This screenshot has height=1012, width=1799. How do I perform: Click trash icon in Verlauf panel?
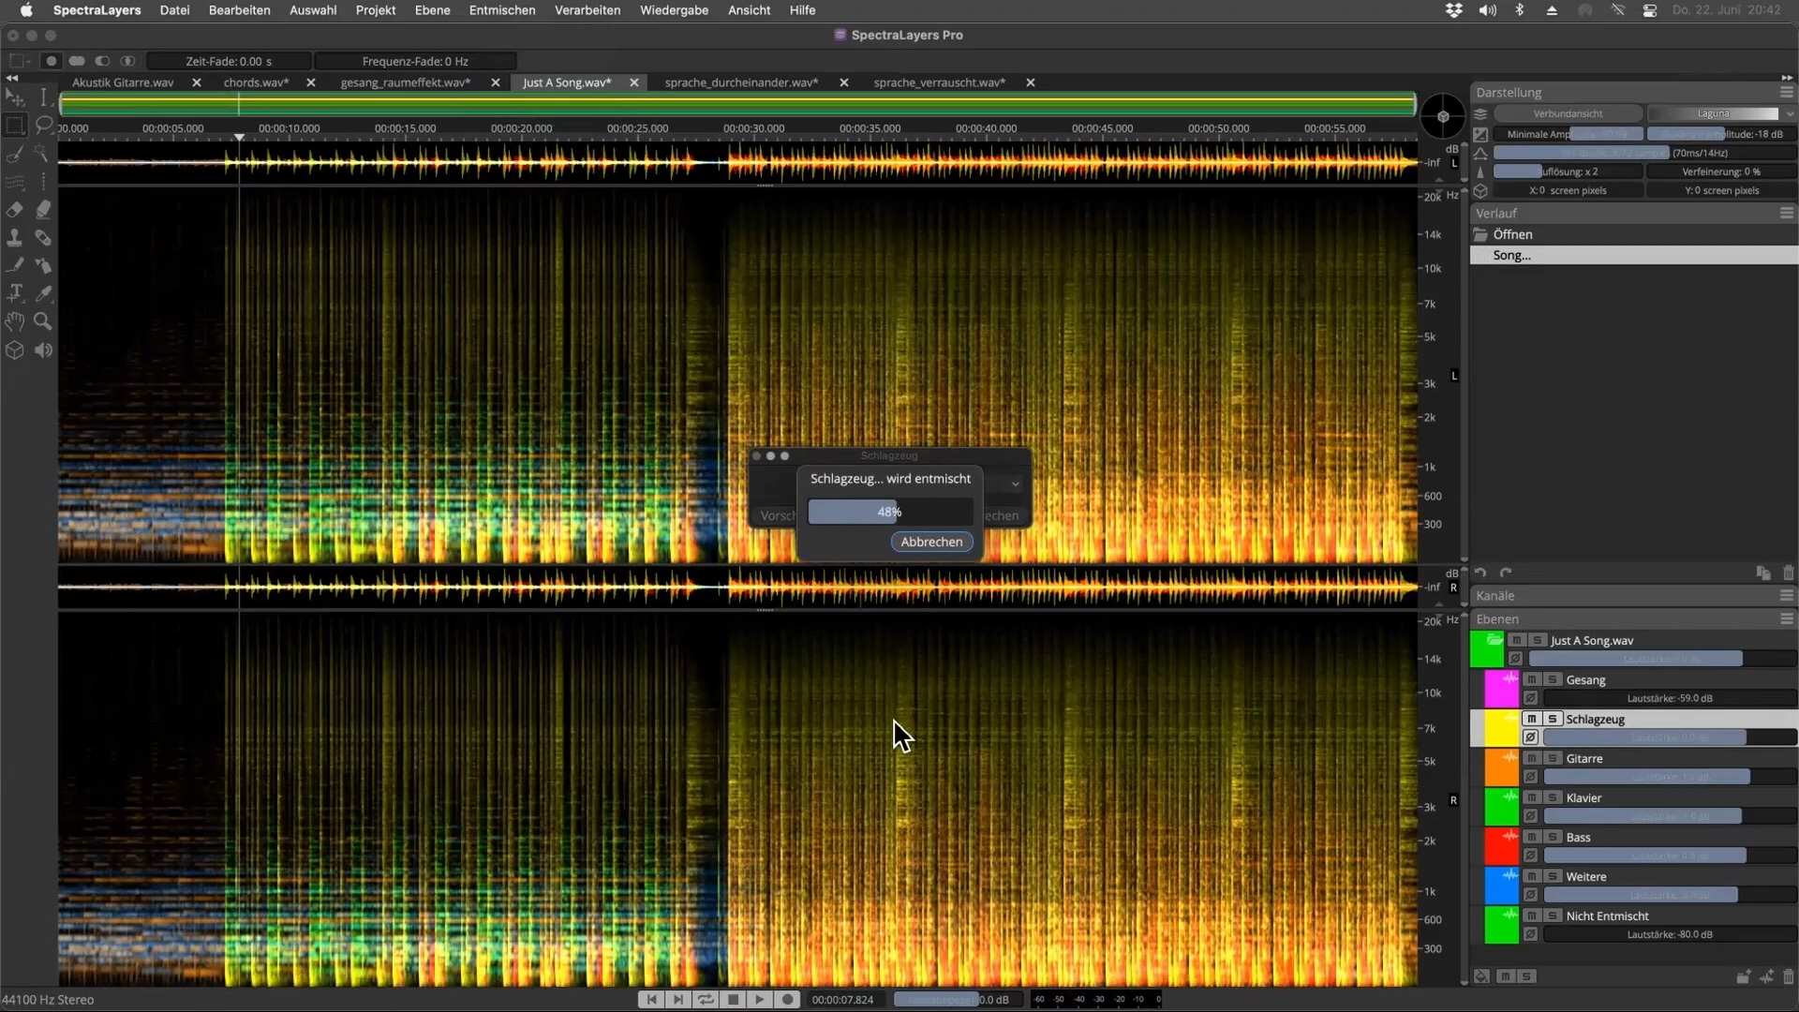(x=1788, y=573)
